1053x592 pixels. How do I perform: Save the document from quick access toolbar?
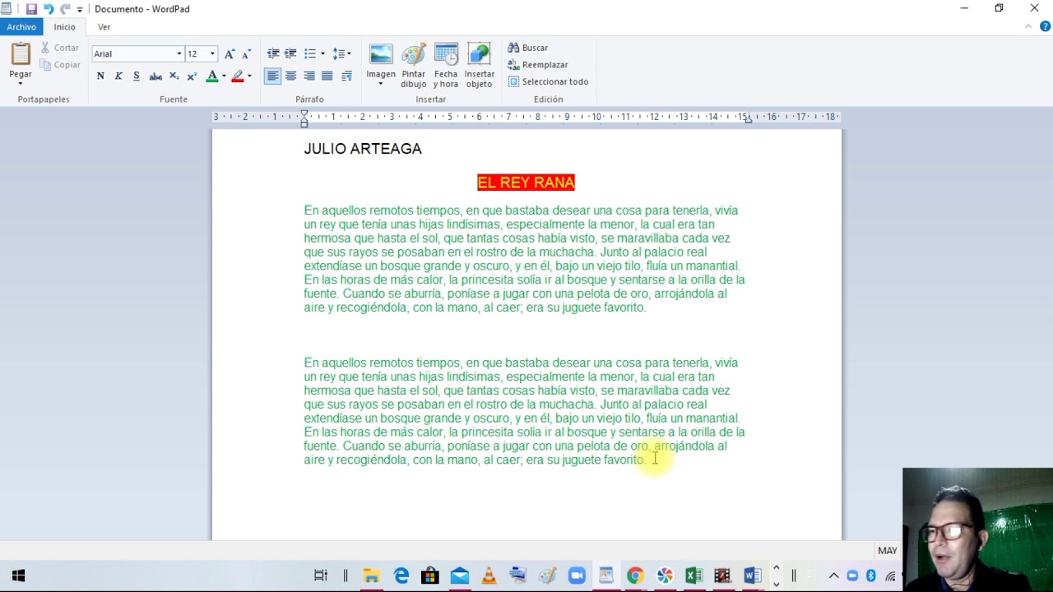(31, 9)
